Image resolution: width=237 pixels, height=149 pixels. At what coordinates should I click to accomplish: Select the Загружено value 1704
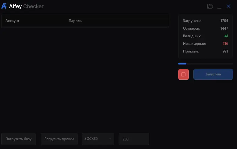[x=224, y=21]
